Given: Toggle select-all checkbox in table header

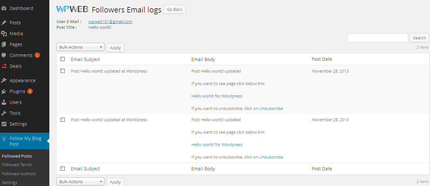Looking at the screenshot, I should [63, 59].
